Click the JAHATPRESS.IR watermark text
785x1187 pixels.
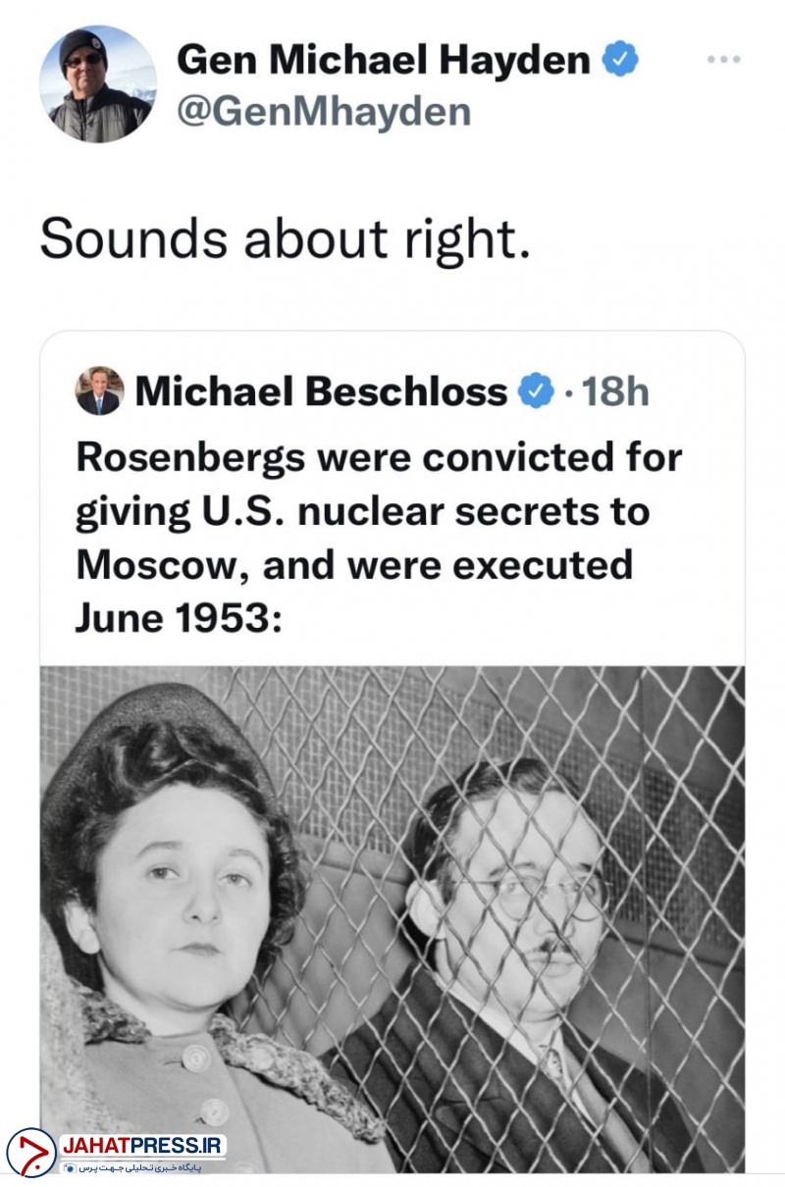tap(143, 1145)
